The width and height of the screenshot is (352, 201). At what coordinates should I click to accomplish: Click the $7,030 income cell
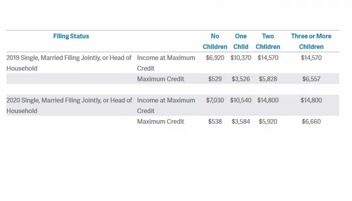pyautogui.click(x=215, y=100)
